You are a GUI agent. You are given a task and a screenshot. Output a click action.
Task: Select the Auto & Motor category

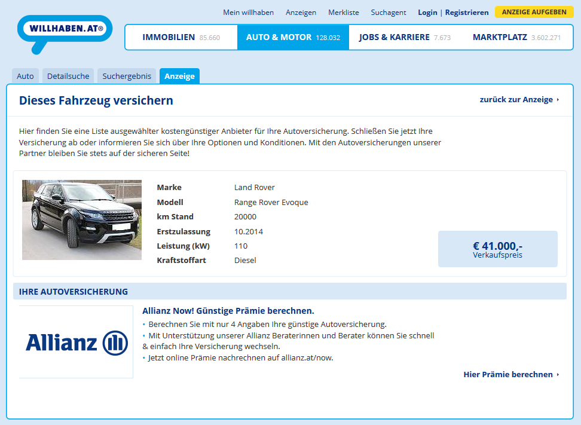[292, 37]
